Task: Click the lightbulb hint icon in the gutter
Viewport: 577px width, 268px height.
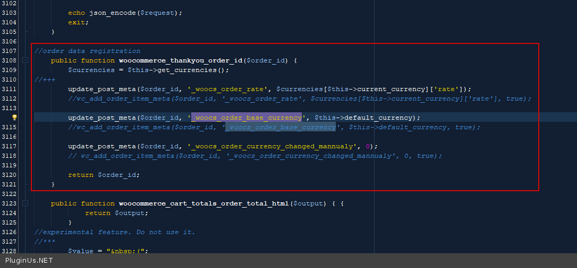Action: (x=15, y=118)
